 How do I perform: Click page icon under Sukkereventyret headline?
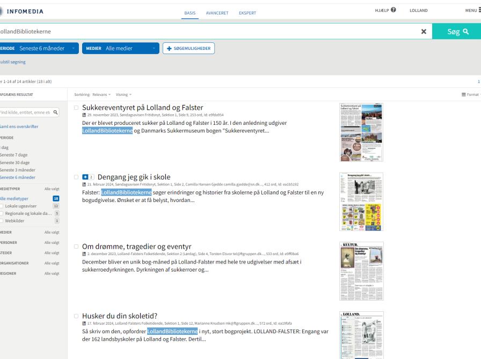84,115
